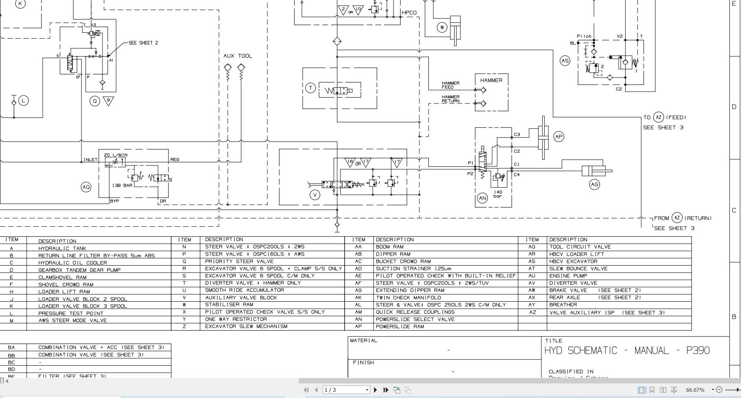
Task: Click the circled Q priority valve balloon
Action: (x=95, y=101)
